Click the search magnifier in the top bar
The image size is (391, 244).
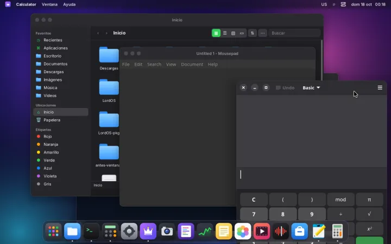click(334, 4)
